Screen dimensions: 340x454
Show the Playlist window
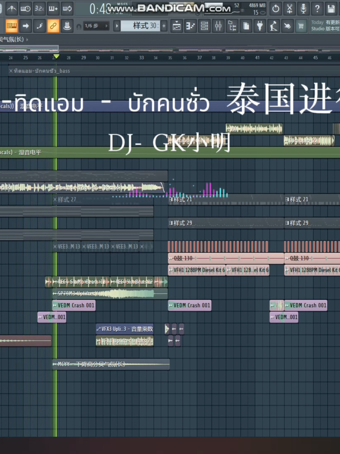[x=177, y=26]
